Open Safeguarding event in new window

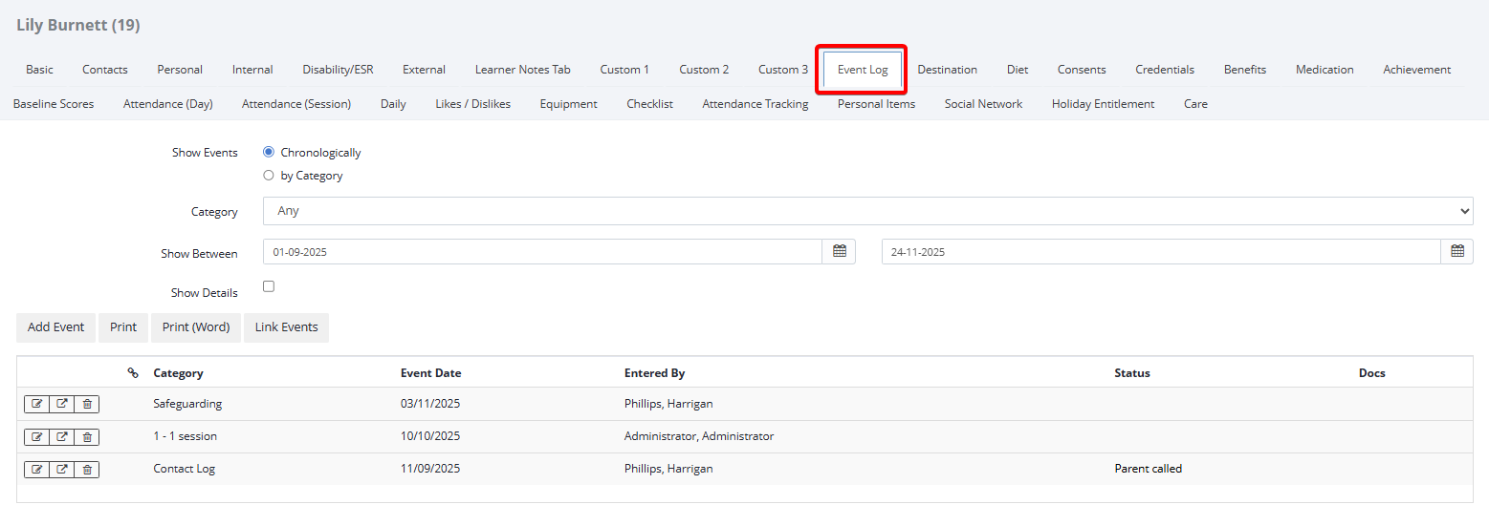62,405
